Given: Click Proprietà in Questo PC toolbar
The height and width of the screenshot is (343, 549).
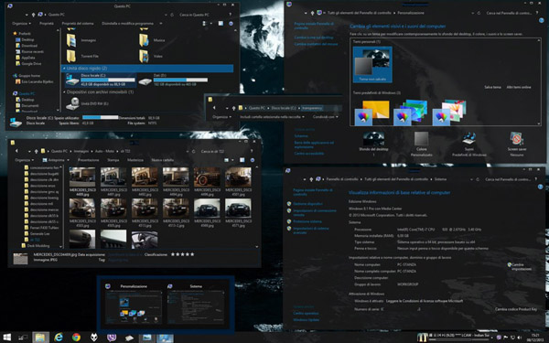Looking at the screenshot, I should coord(47,24).
